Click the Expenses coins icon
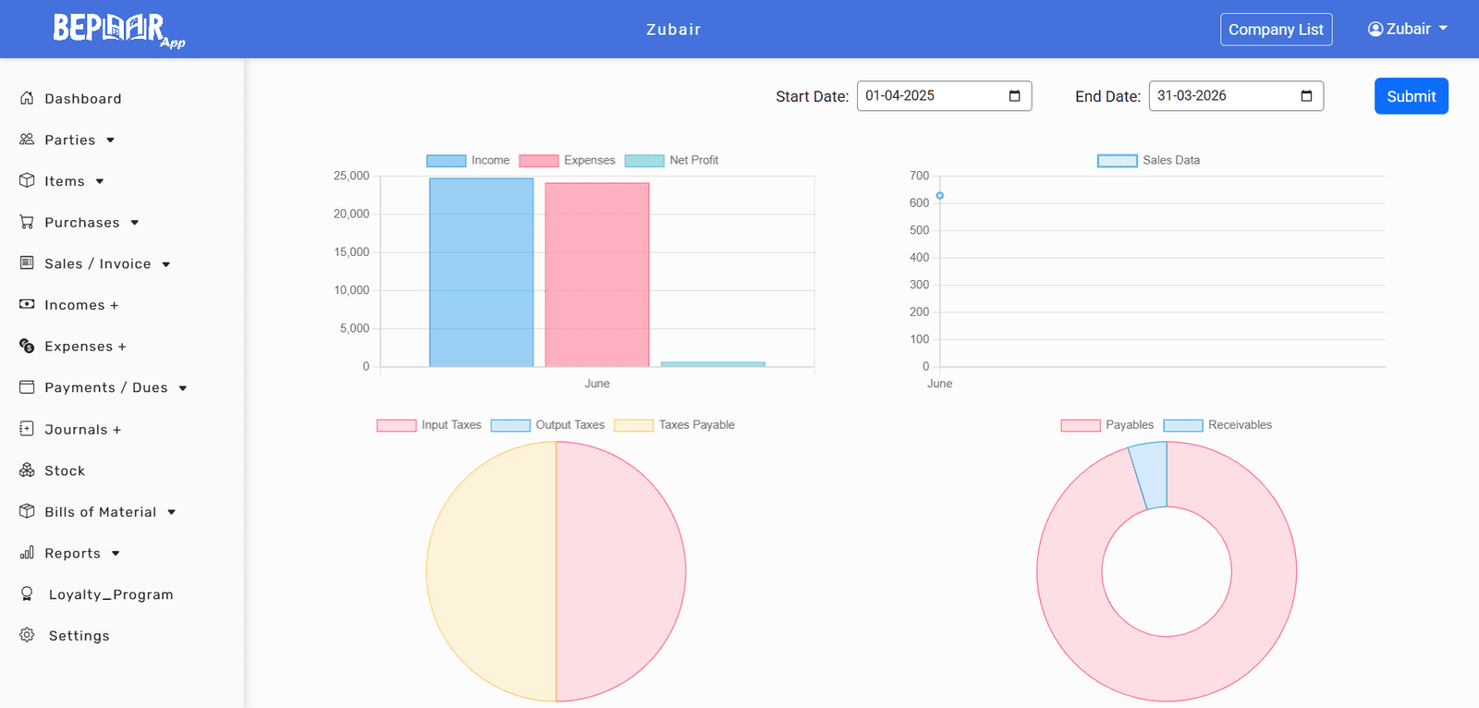 point(27,346)
